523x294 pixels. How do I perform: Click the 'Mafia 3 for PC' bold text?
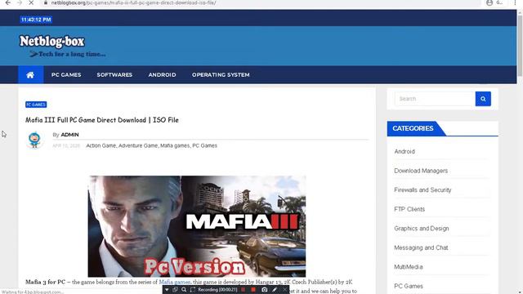(x=46, y=282)
